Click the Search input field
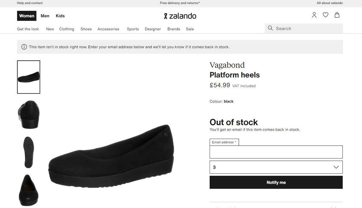 pyautogui.click(x=308, y=29)
